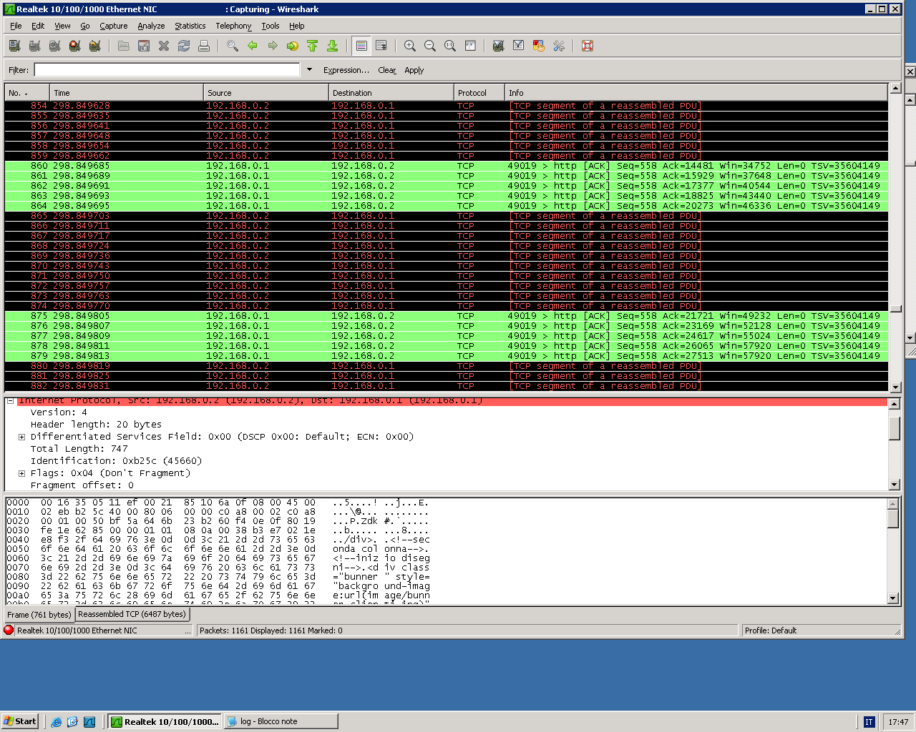Sort by the No. column header
The image size is (916, 732).
tap(27, 93)
